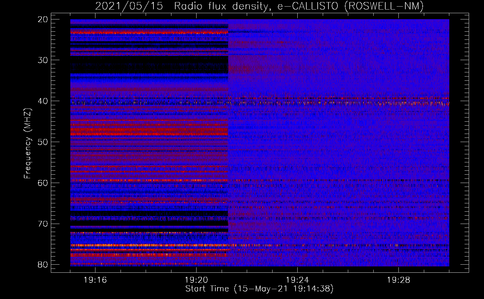Click the 30 frequency tick label
Viewport: 484px width, 299px height.
(43, 60)
